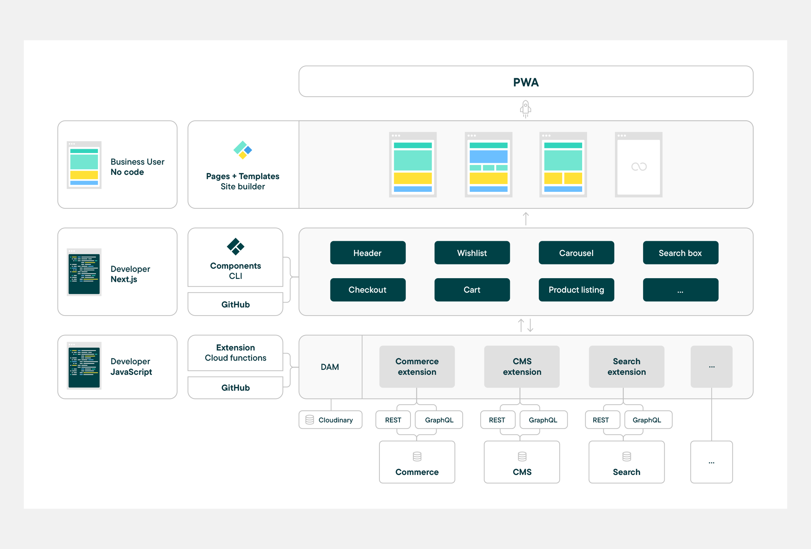Click the Checkout component button
The width and height of the screenshot is (811, 549).
point(368,290)
